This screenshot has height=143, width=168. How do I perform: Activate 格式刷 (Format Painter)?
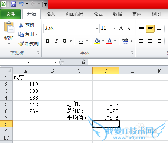tap(29, 44)
